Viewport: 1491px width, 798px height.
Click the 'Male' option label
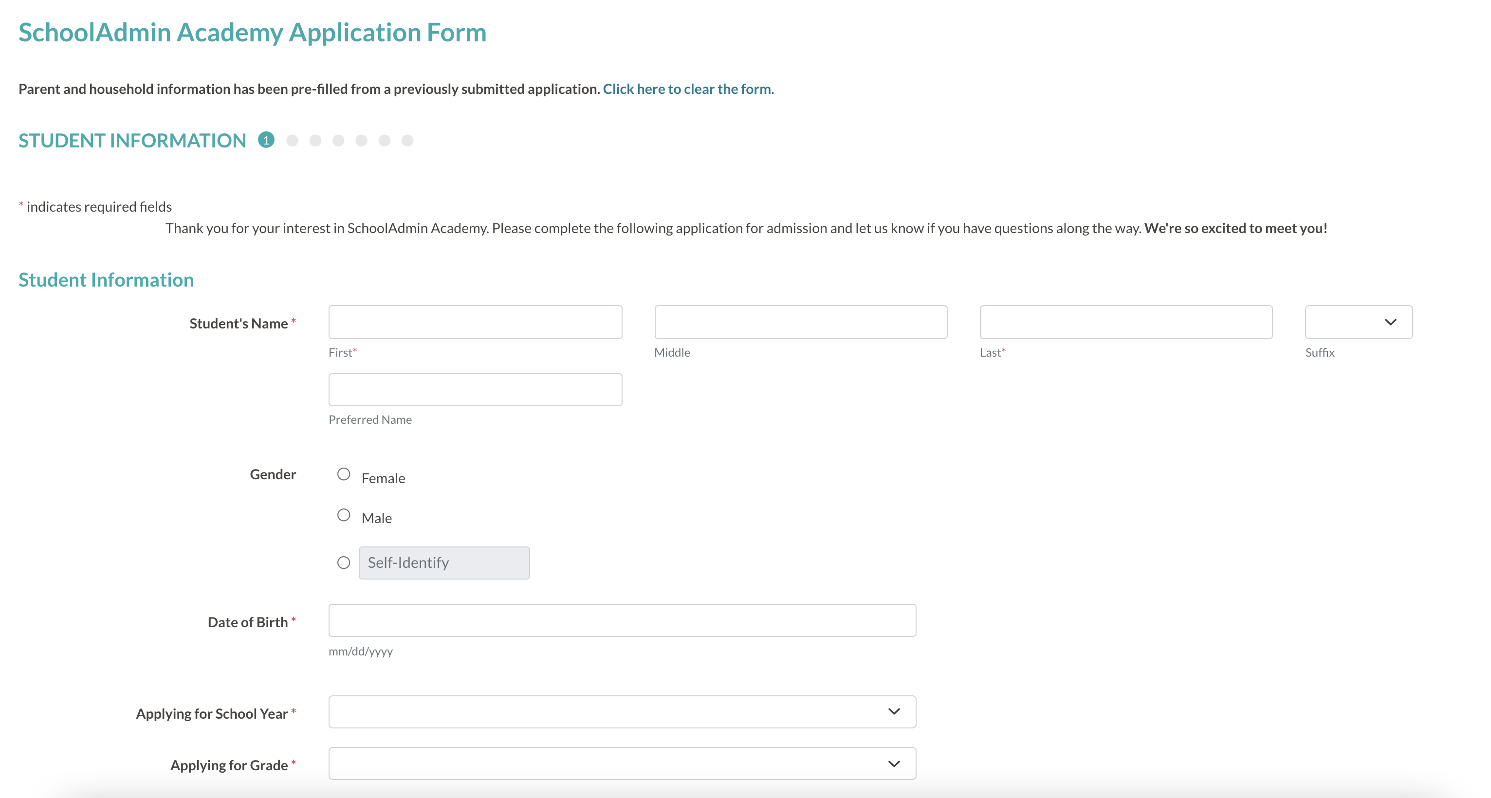(377, 518)
